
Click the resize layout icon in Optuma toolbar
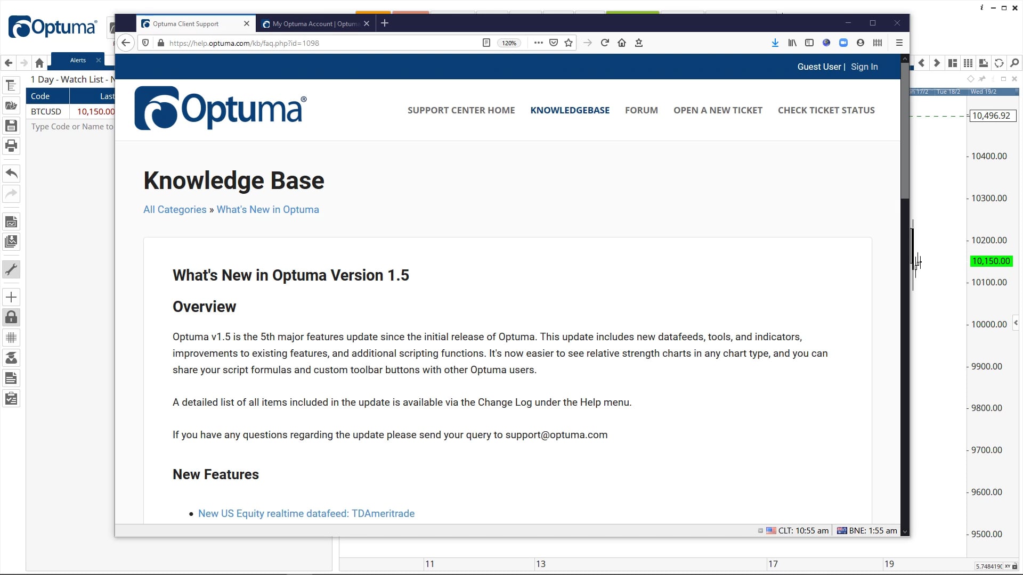(x=984, y=63)
